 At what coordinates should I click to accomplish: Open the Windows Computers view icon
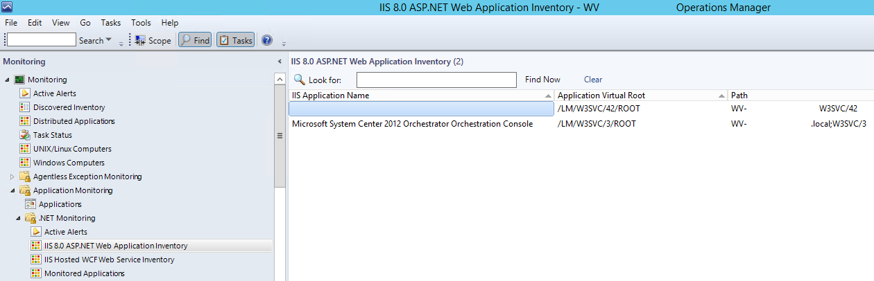coord(25,163)
